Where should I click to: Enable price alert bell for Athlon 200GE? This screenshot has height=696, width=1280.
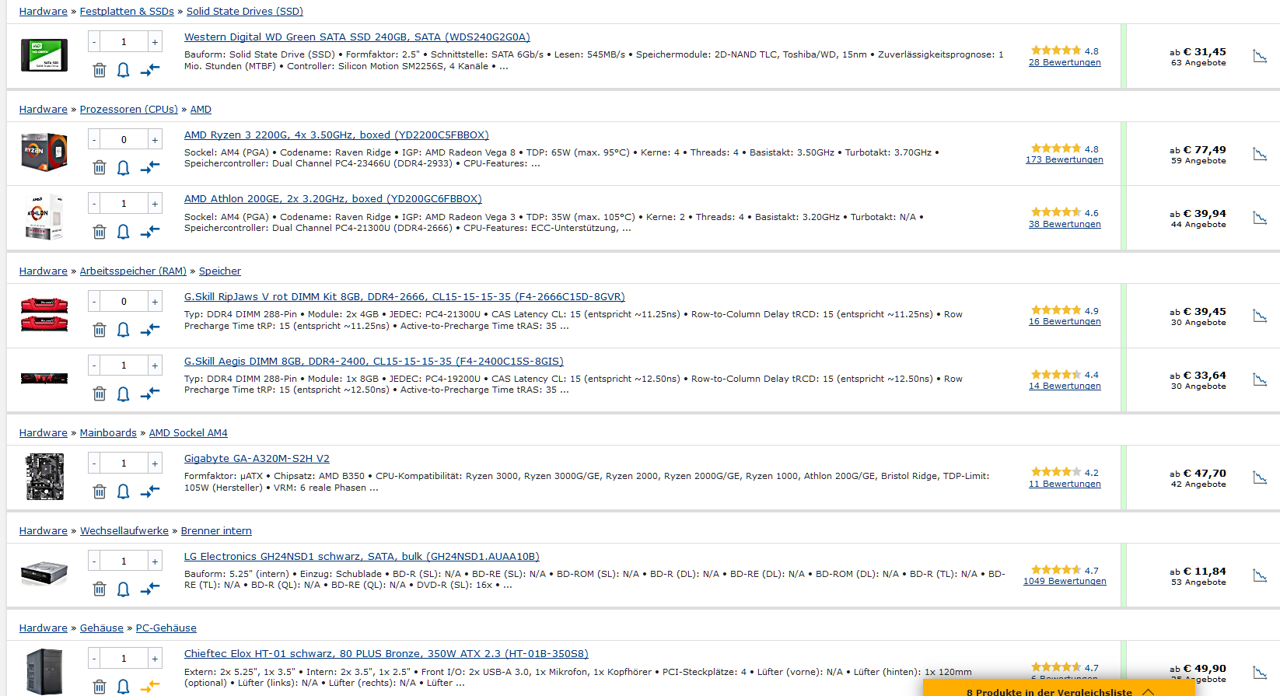pos(123,232)
